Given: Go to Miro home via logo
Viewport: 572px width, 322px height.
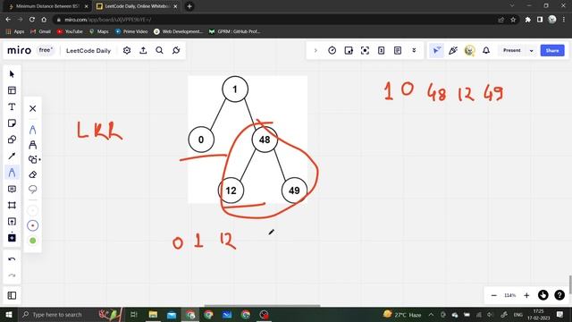Looking at the screenshot, I should coord(20,50).
